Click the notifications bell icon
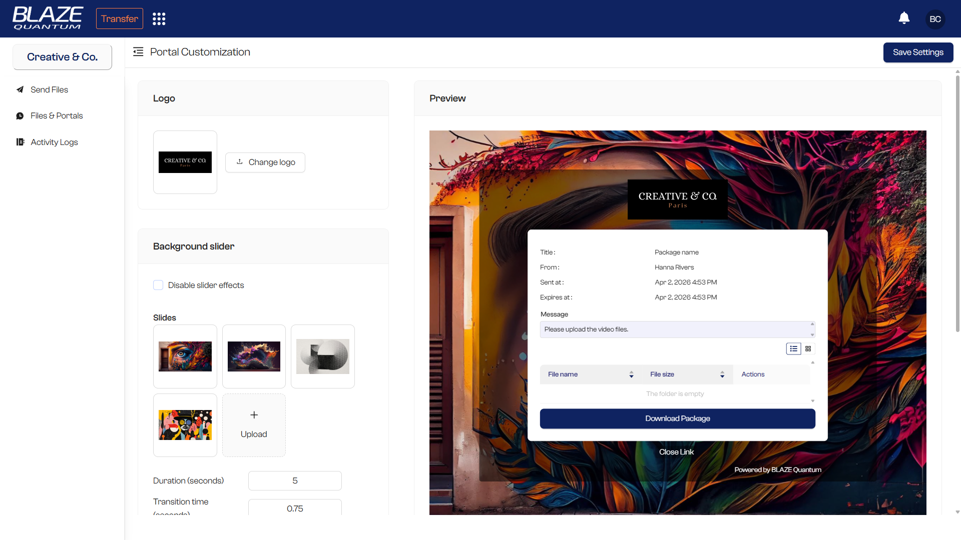The height and width of the screenshot is (540, 961). (x=904, y=18)
